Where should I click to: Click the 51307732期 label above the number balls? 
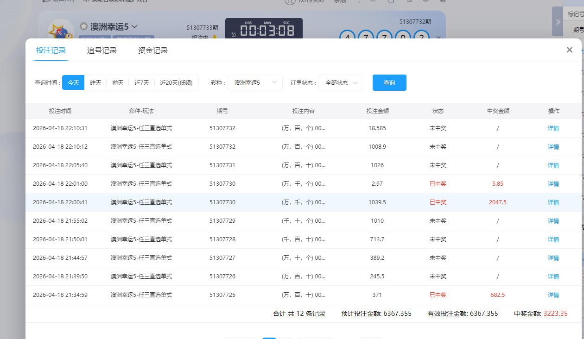415,22
